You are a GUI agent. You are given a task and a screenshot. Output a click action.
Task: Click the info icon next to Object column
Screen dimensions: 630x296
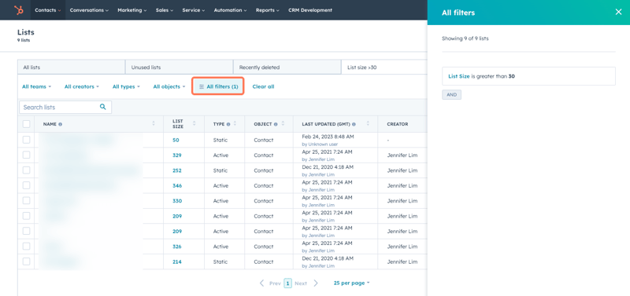[276, 124]
